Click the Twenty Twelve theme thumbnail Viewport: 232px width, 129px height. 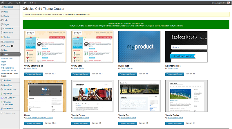(x=186, y=96)
